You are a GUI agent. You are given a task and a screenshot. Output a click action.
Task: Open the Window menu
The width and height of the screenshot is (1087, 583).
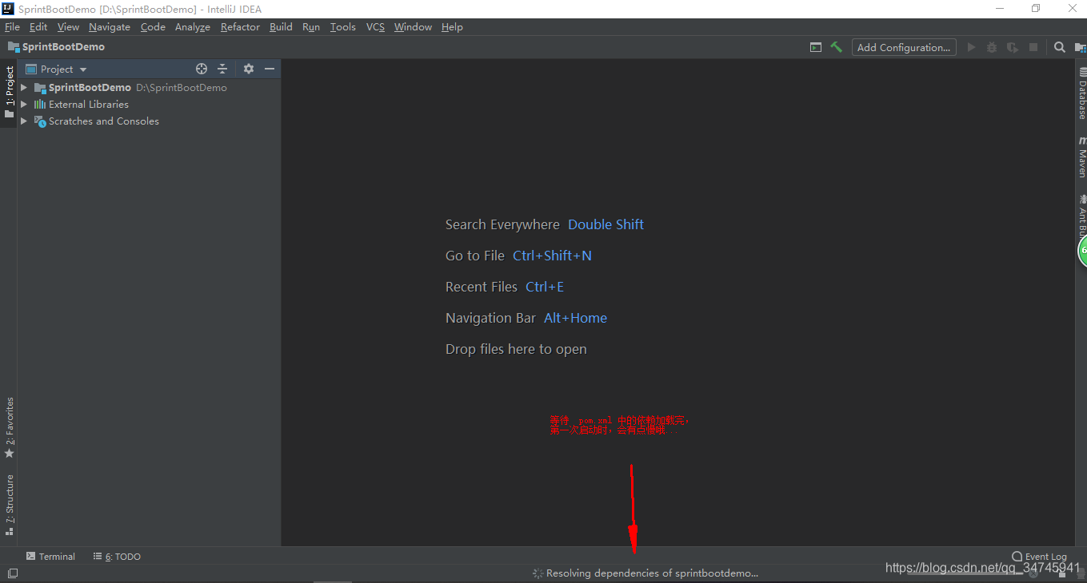413,27
